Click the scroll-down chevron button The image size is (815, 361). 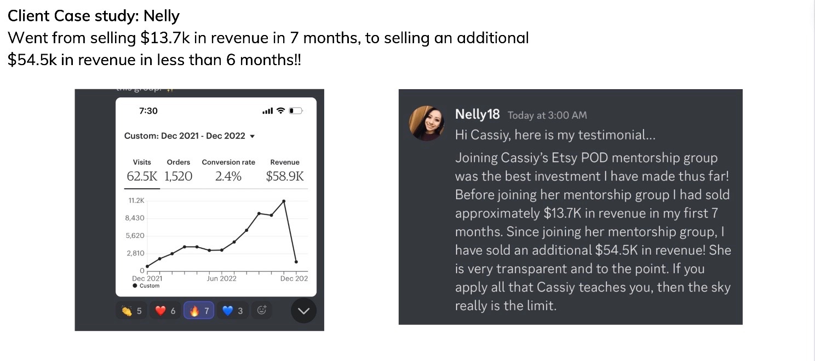(303, 311)
